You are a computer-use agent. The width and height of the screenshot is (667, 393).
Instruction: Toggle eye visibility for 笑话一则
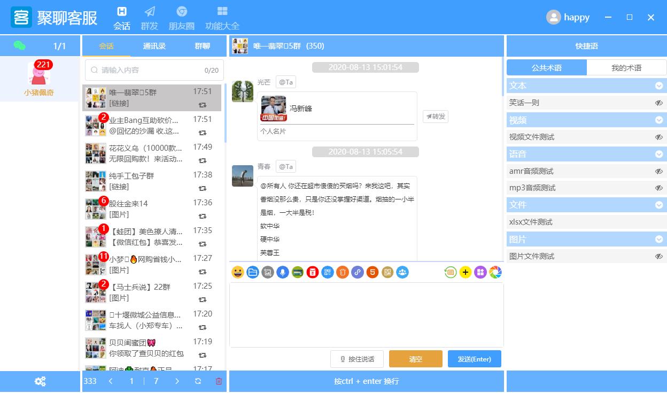coord(659,103)
